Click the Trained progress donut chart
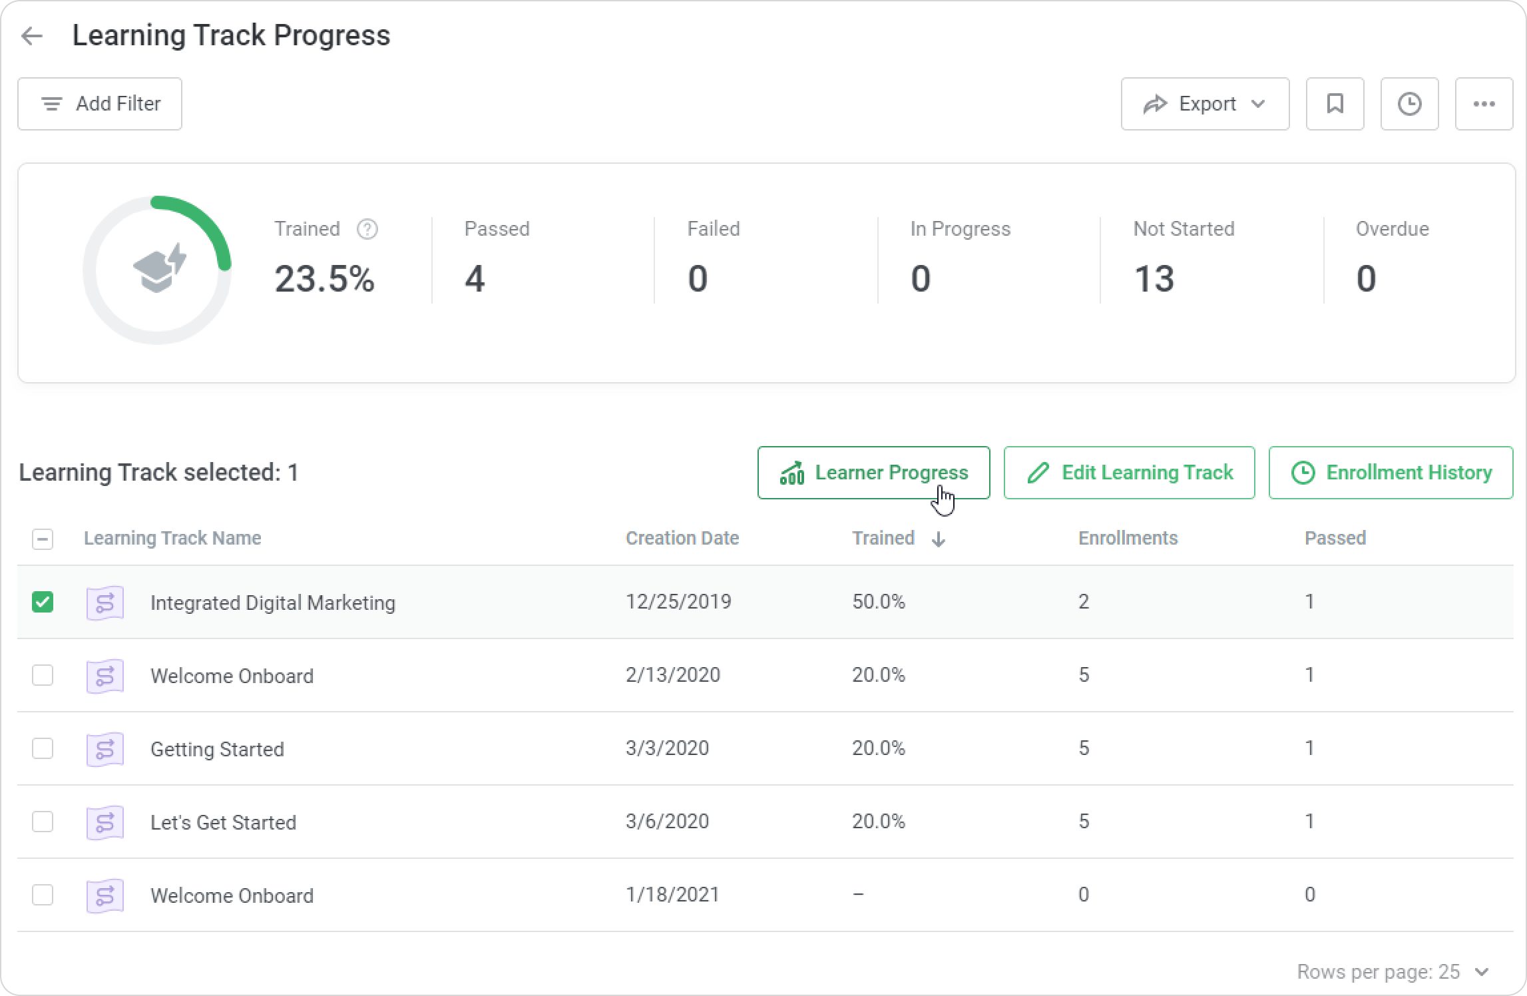 157,270
